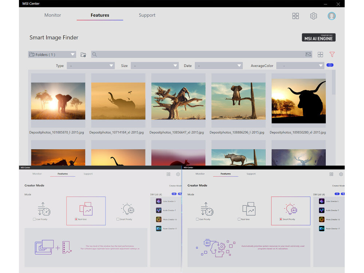Open the user profile avatar icon
This screenshot has width=364, height=273.
tap(331, 16)
